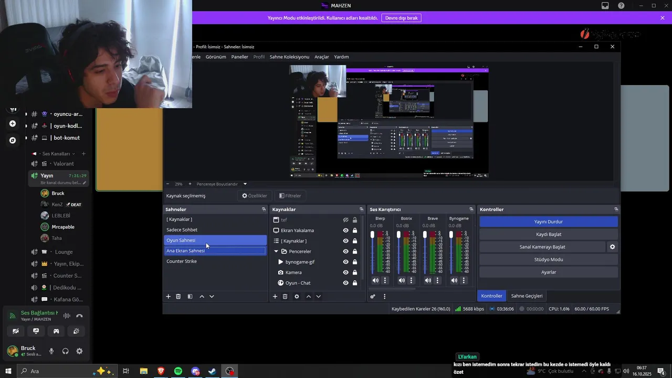The image size is (672, 378).
Task: Move source down with Kaynaklar down arrow
Action: pos(318,297)
